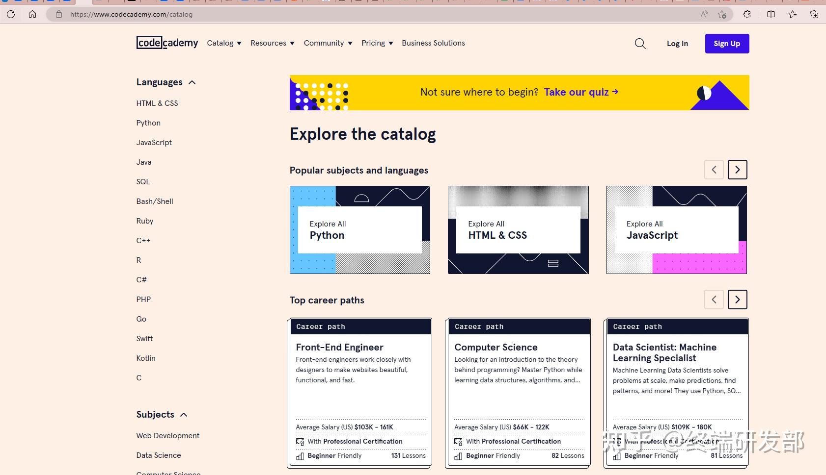
Task: Go to Business Solutions
Action: tap(433, 43)
